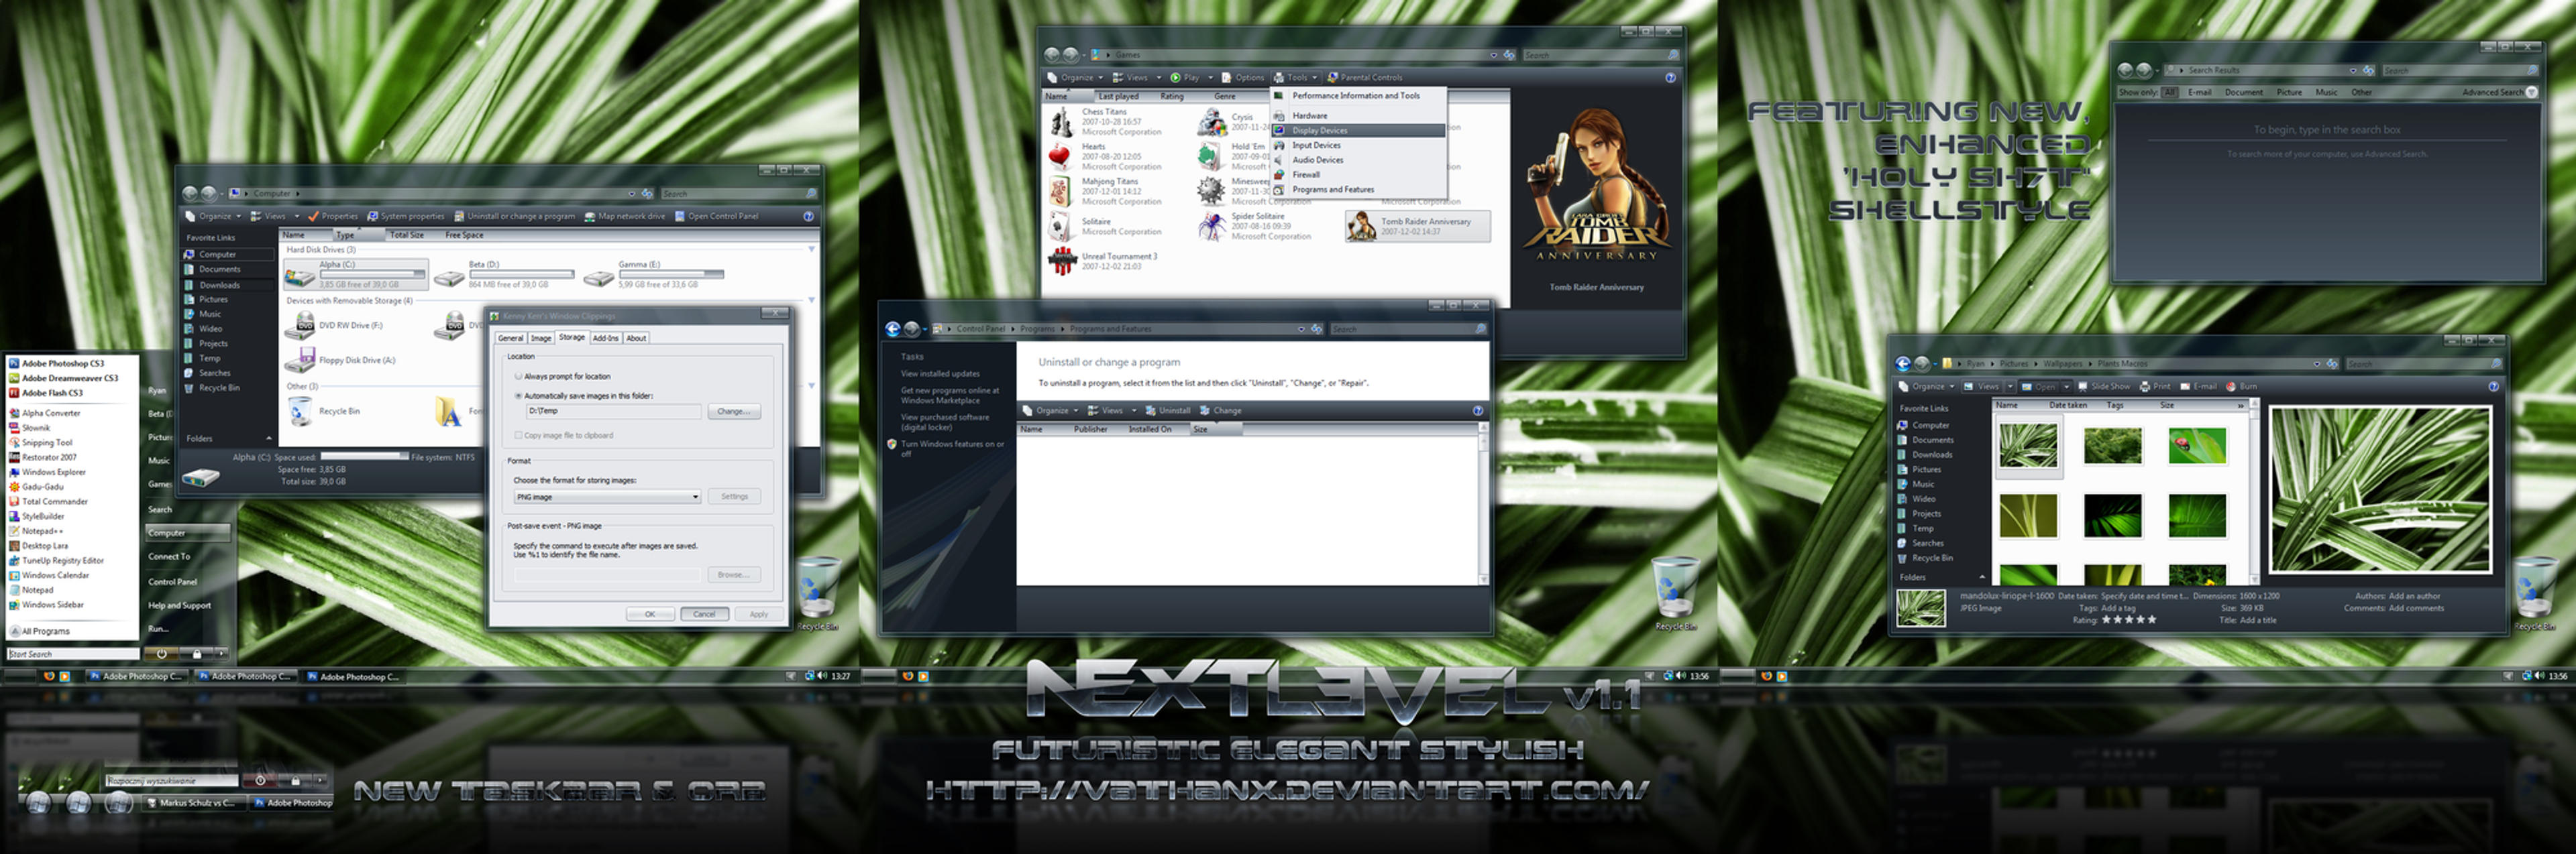2576x854 pixels.
Task: Select 'Automatically save images in this folder' radio
Action: tap(518, 395)
